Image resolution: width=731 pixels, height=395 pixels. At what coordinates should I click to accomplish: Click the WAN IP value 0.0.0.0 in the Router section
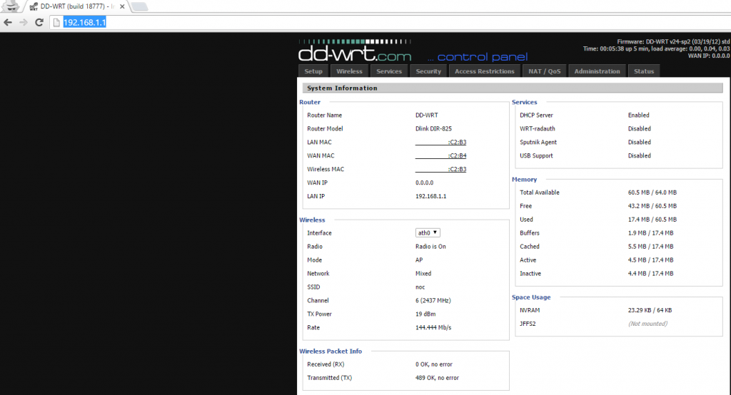pos(424,183)
